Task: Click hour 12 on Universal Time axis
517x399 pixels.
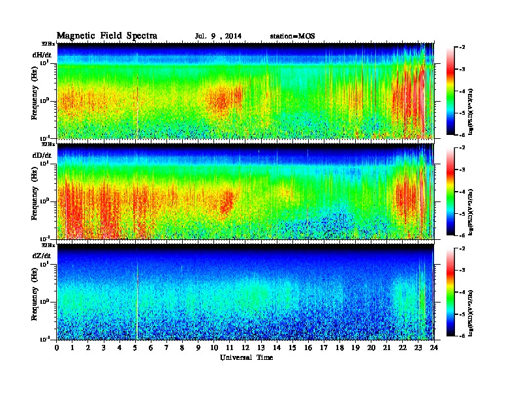Action: 245,348
